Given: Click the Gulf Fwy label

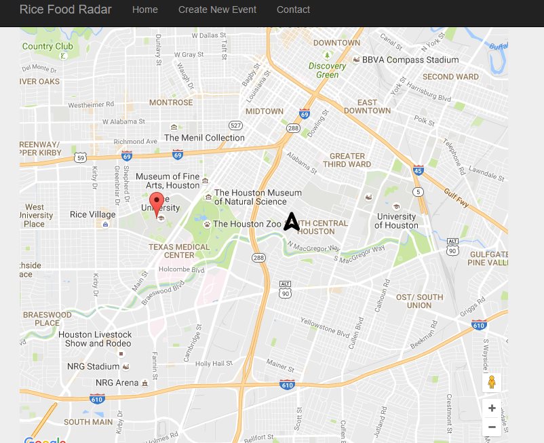Looking at the screenshot, I should [456, 198].
